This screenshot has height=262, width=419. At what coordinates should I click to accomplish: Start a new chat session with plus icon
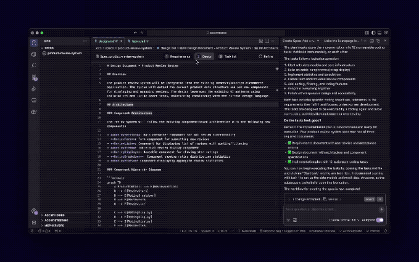coord(365,41)
